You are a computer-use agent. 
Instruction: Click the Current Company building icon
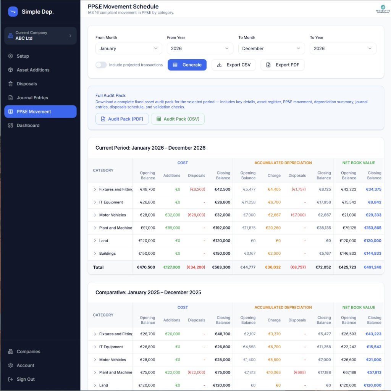(x=10, y=36)
